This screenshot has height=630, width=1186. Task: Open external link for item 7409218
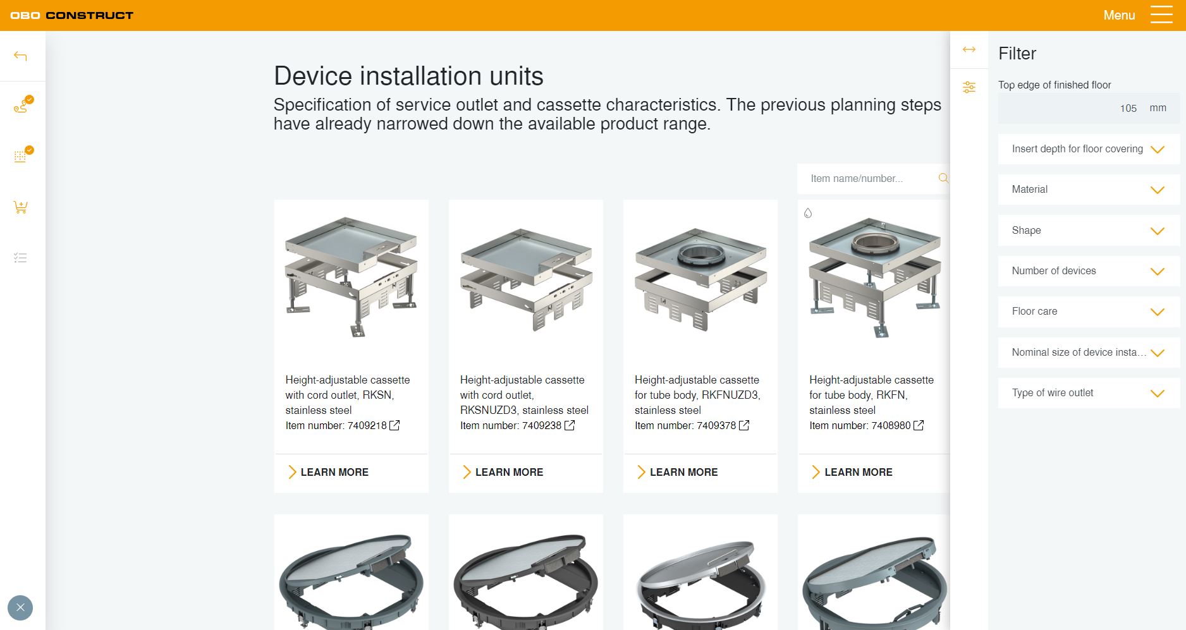[394, 425]
